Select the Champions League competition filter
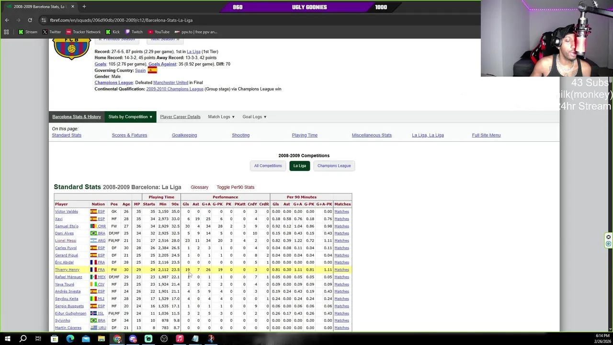 [334, 166]
